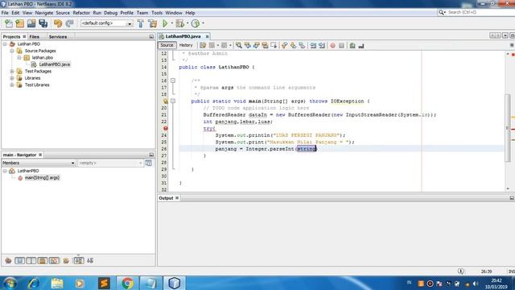Click the Source view button
Screen dimensions: 515x290
click(x=167, y=45)
